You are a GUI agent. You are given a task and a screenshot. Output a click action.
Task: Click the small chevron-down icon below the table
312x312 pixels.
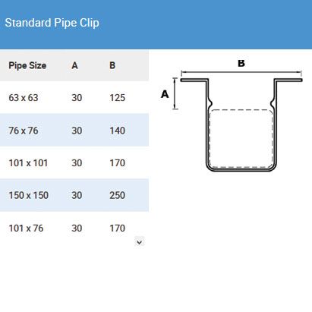139,242
